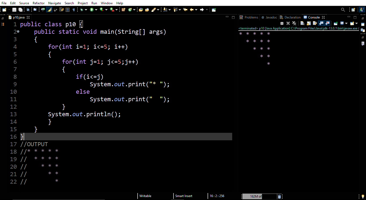
Task: Open the Search dialog via magnifier icon
Action: (343, 10)
